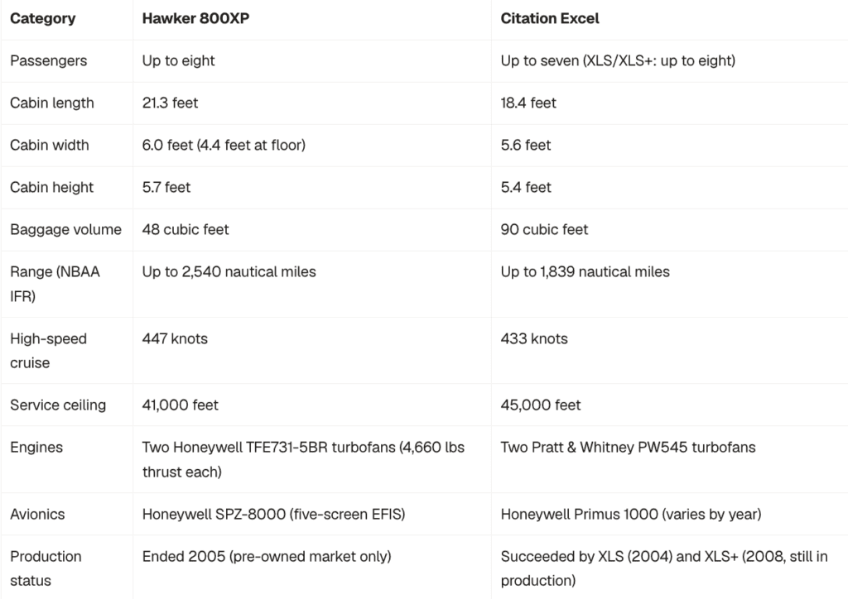Select the 21.3 feet cabin length cell
Image resolution: width=848 pixels, height=599 pixels.
[170, 103]
